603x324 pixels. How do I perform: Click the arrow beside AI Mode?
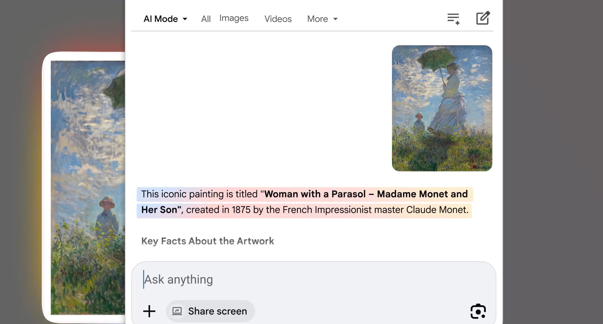[x=185, y=19]
